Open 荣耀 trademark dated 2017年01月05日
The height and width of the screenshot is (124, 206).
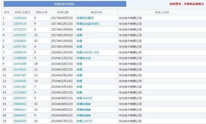80,35
